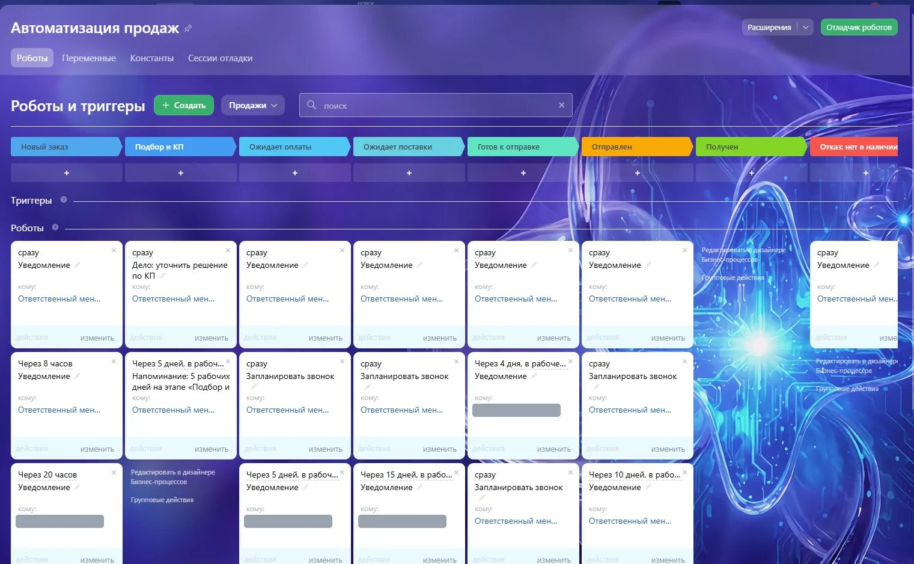Viewport: 914px width, 564px height.
Task: Click изменить on Через 8 часов card
Action: (97, 449)
